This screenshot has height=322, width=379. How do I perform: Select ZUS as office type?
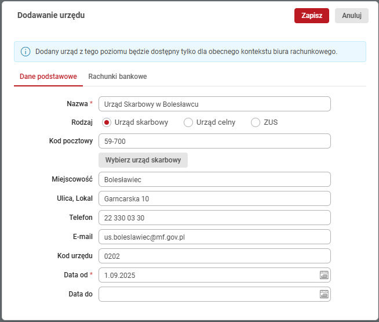point(255,122)
